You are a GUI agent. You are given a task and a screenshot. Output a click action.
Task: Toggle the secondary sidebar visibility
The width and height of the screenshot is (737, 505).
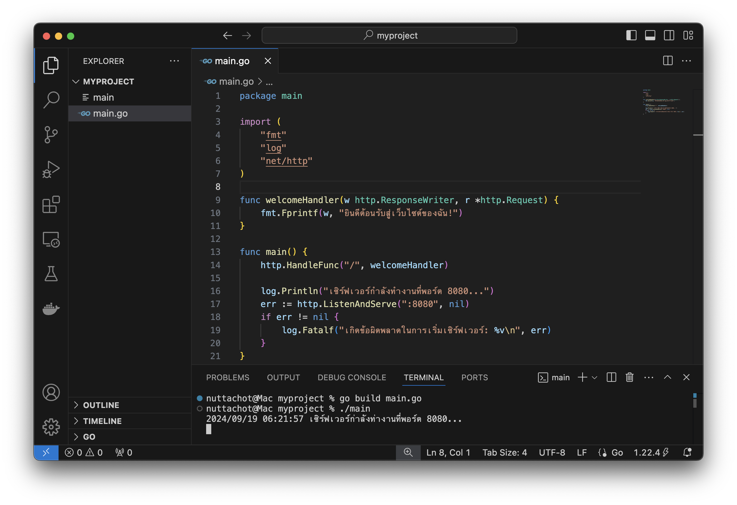(669, 36)
